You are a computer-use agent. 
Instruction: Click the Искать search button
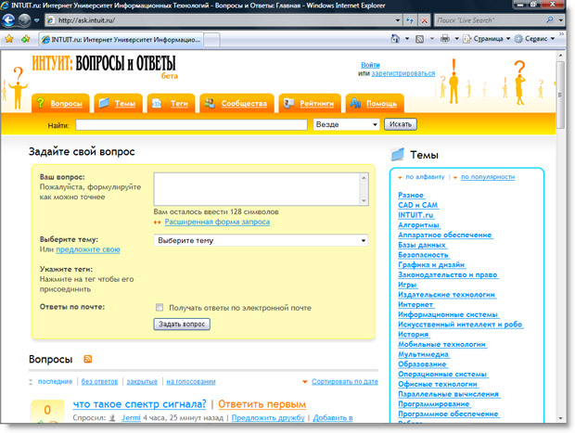pos(401,124)
